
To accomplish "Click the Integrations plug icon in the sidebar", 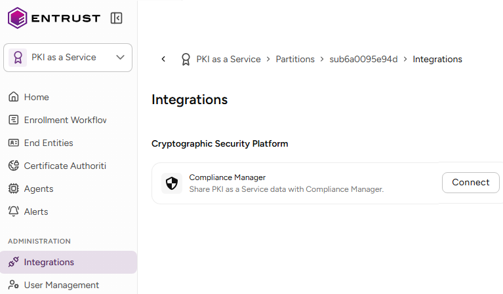I will click(x=14, y=262).
